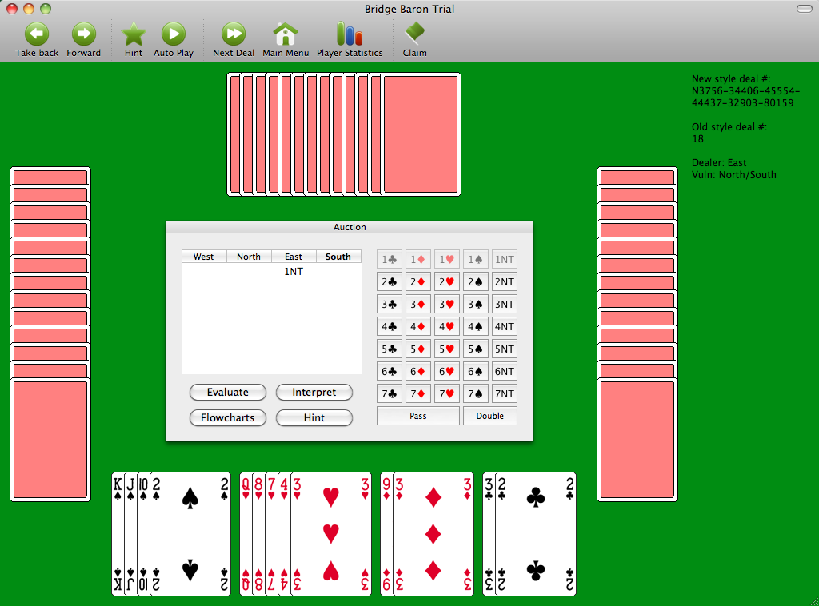The image size is (819, 606).
Task: Click East's 1NT bid in auction table
Action: [294, 272]
